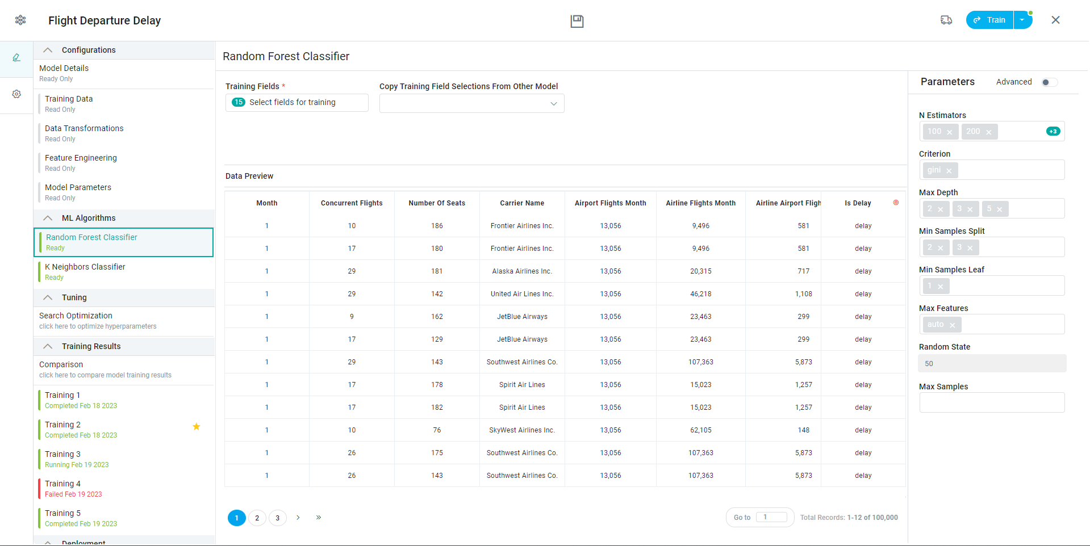Toggle the Advanced parameters switch
This screenshot has width=1090, height=546.
pyautogui.click(x=1049, y=82)
